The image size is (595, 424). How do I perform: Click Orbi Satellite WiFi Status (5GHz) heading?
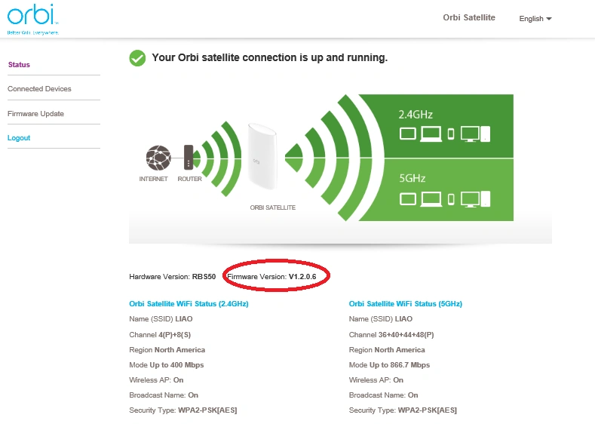(x=405, y=304)
